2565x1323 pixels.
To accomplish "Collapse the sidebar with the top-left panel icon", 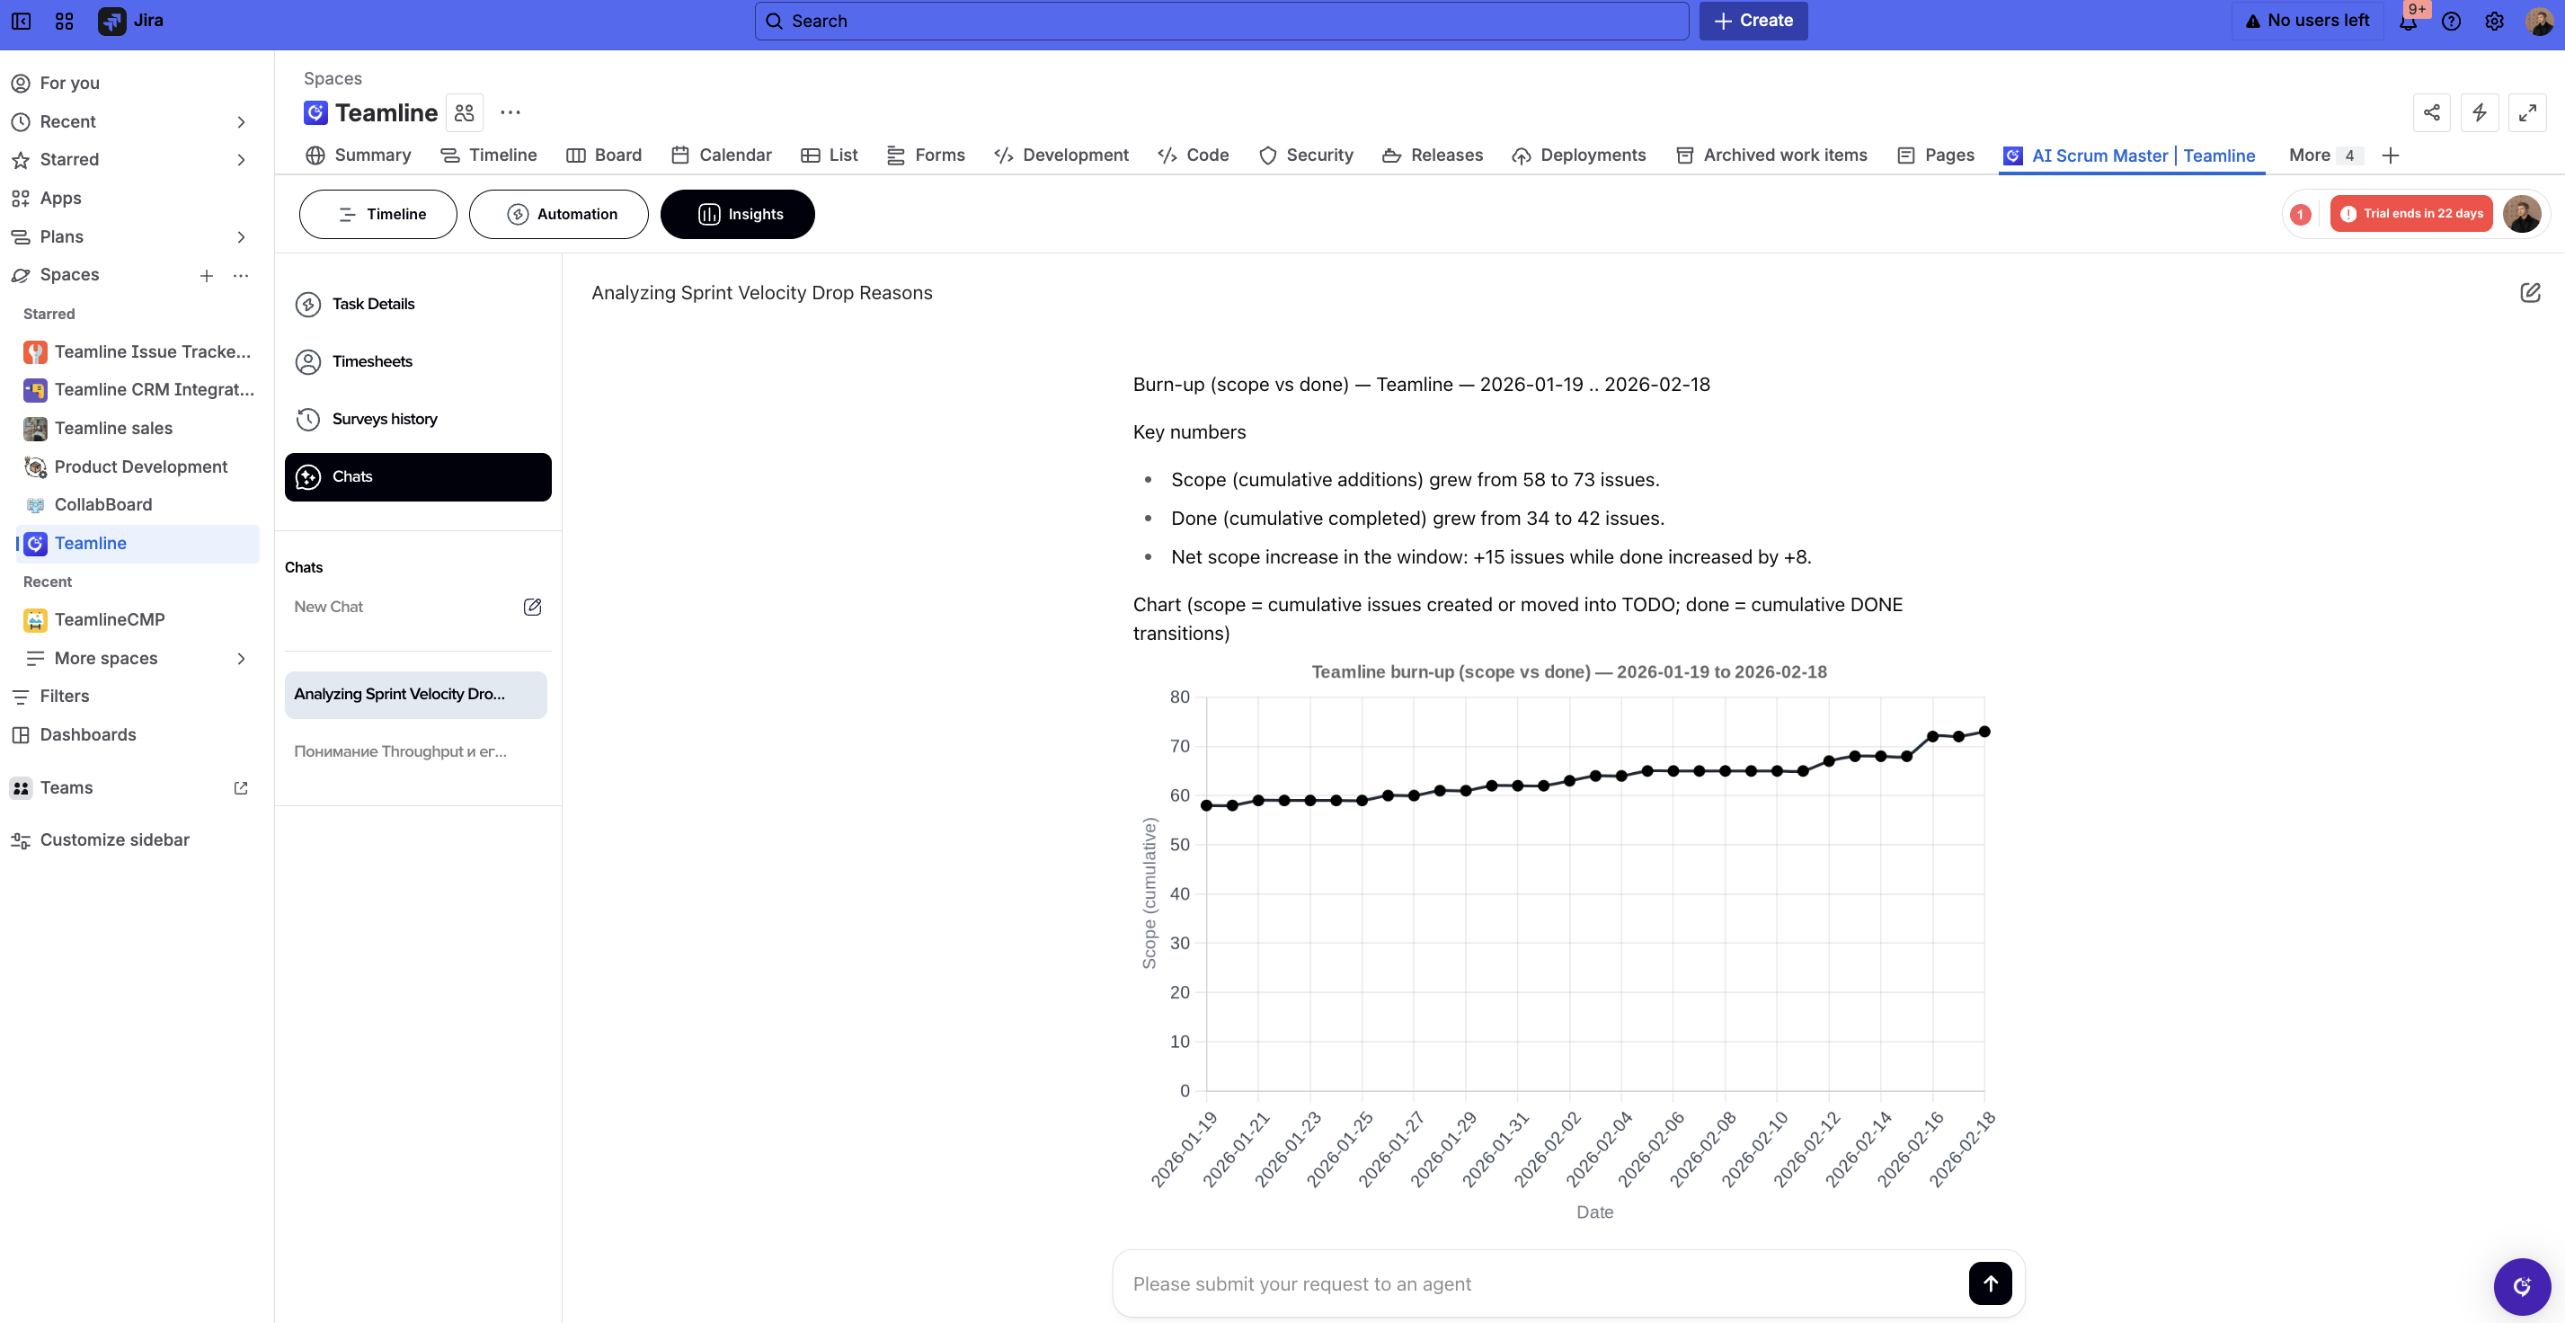I will 21,21.
